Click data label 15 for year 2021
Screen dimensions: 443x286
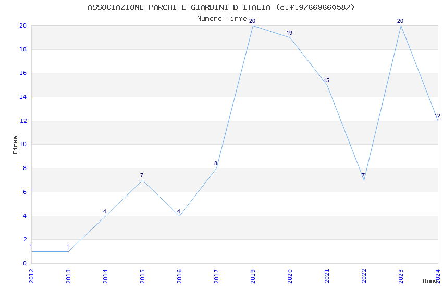pos(326,80)
